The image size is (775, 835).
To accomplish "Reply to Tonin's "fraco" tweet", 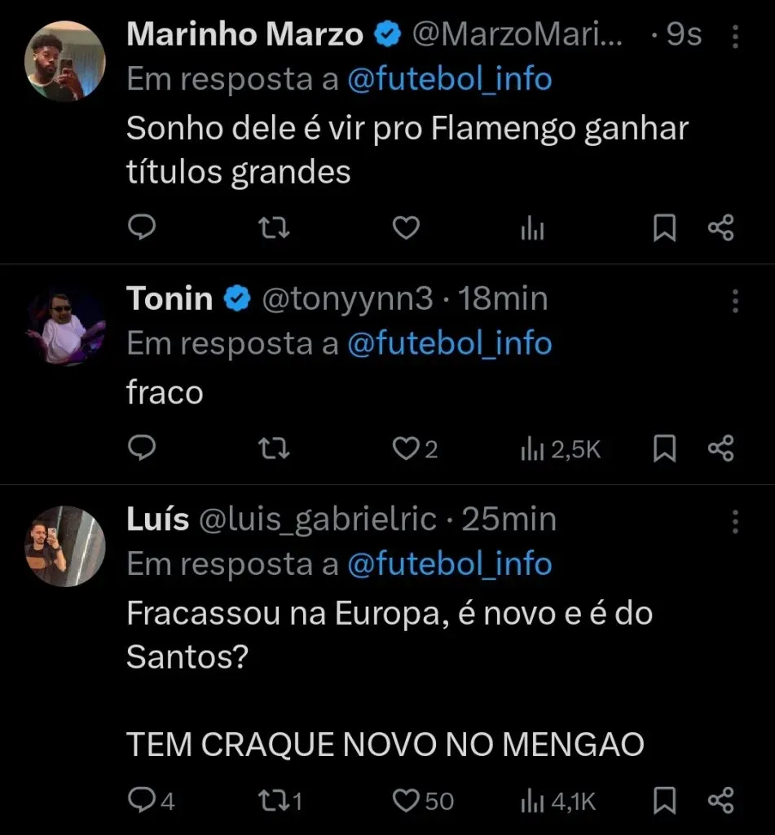I will [143, 449].
